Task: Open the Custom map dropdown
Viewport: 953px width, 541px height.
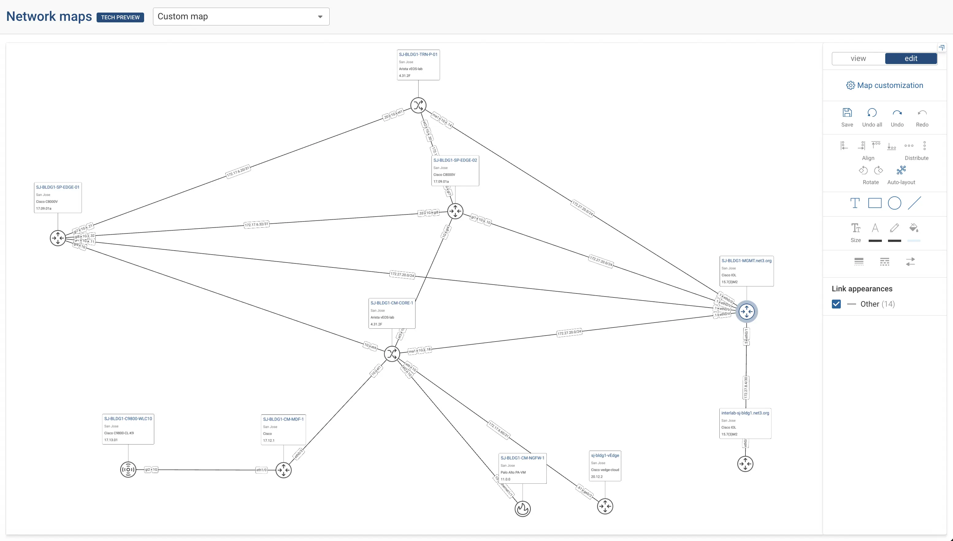Action: coord(241,16)
